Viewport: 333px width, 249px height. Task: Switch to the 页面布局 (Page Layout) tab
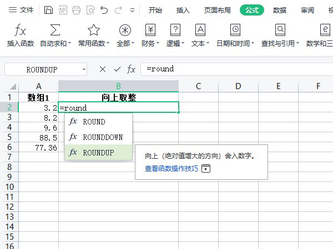click(218, 10)
